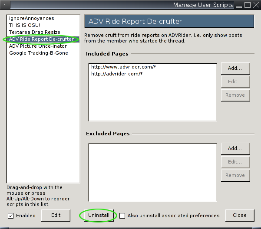Viewport: 261px width, 229px height.
Task: Click Edit button for Included Pages
Action: click(235, 82)
